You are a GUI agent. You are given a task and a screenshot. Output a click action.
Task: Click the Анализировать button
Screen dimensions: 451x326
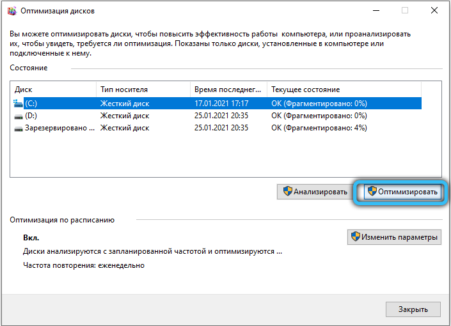(x=314, y=192)
